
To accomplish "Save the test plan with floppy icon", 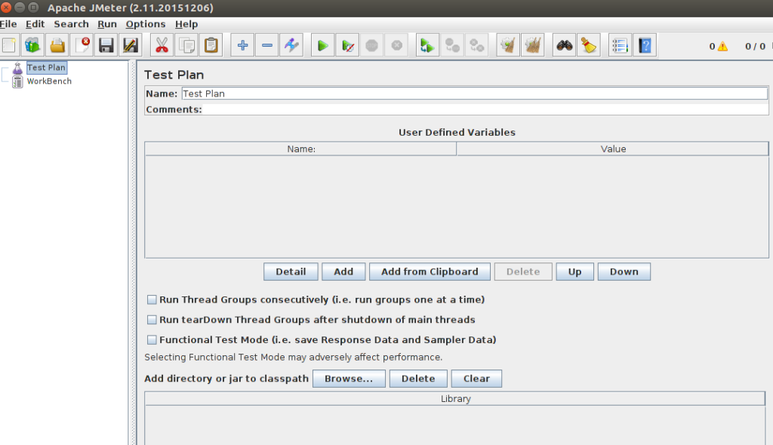I will 106,45.
